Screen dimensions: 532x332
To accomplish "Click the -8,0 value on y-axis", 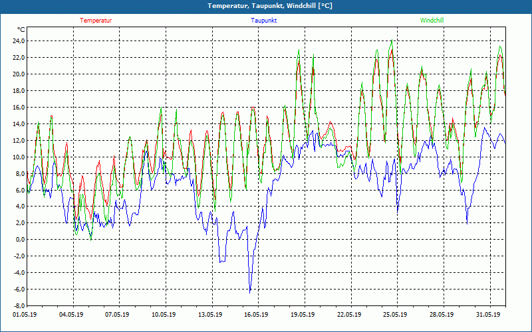I will [x=19, y=306].
